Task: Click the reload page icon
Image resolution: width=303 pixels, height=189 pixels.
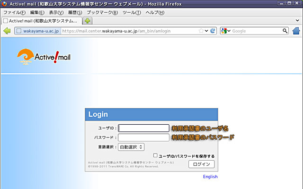Action: 213,31
